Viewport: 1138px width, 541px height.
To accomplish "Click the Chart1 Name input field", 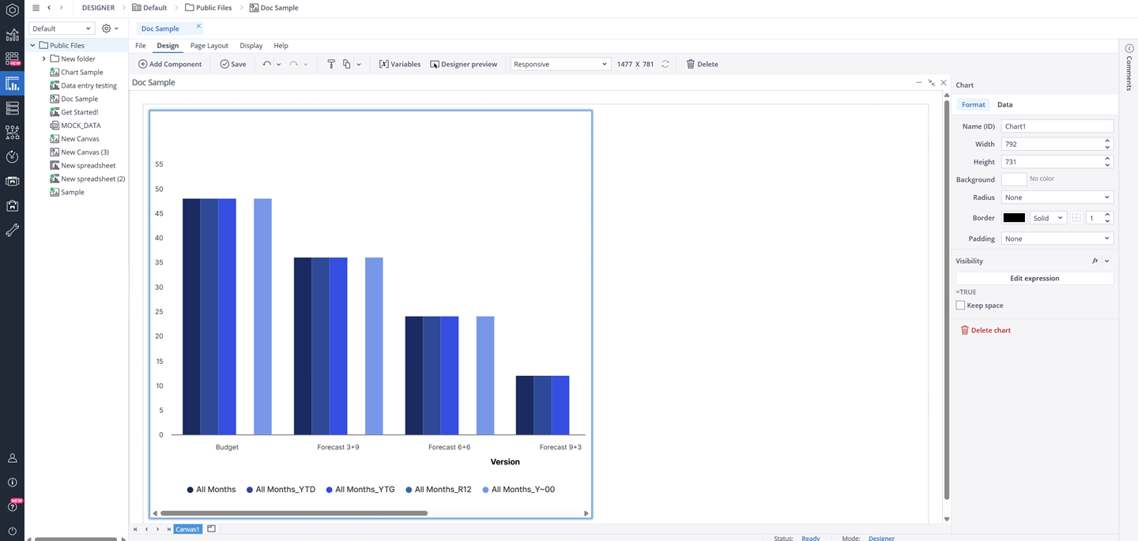I will coord(1057,126).
